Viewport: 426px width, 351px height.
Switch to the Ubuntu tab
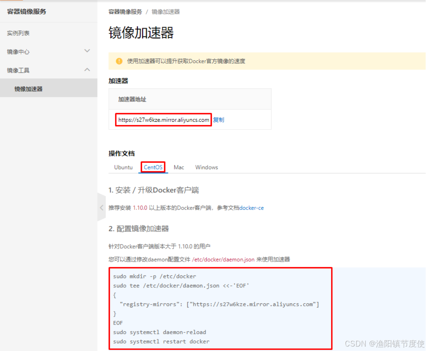click(x=123, y=167)
